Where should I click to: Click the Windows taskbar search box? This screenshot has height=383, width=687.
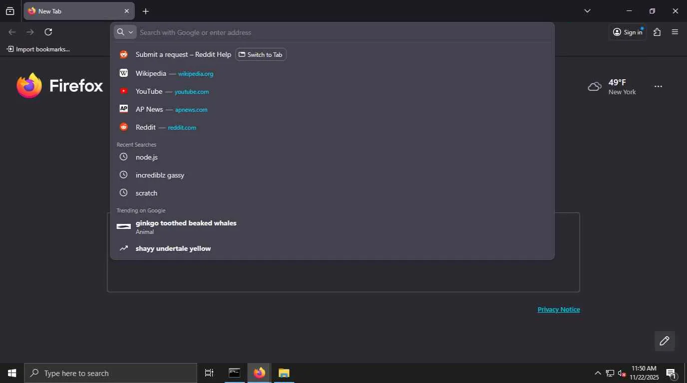(x=110, y=373)
